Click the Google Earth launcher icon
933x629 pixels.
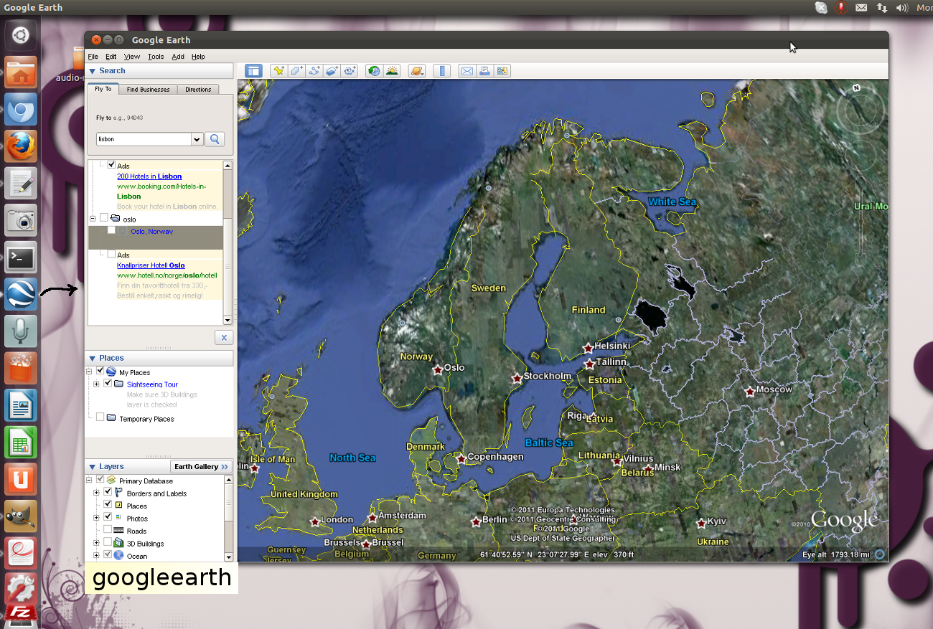click(x=21, y=295)
